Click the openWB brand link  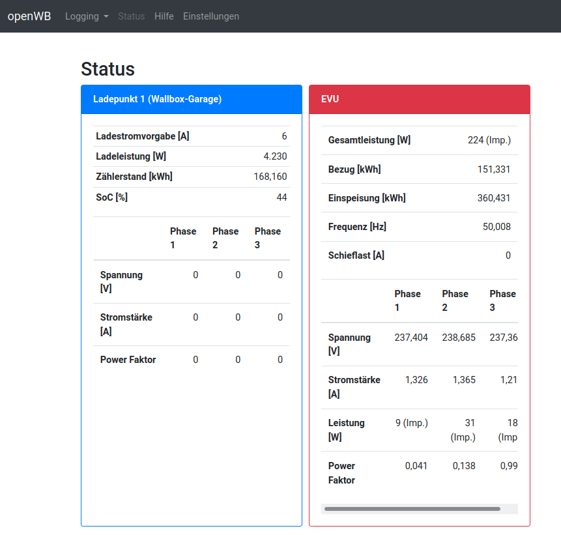29,16
